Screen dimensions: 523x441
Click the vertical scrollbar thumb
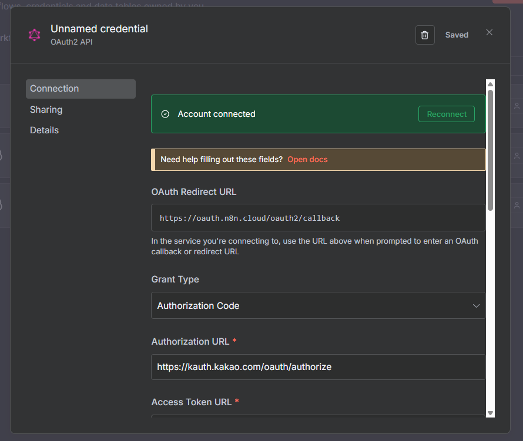pos(491,150)
